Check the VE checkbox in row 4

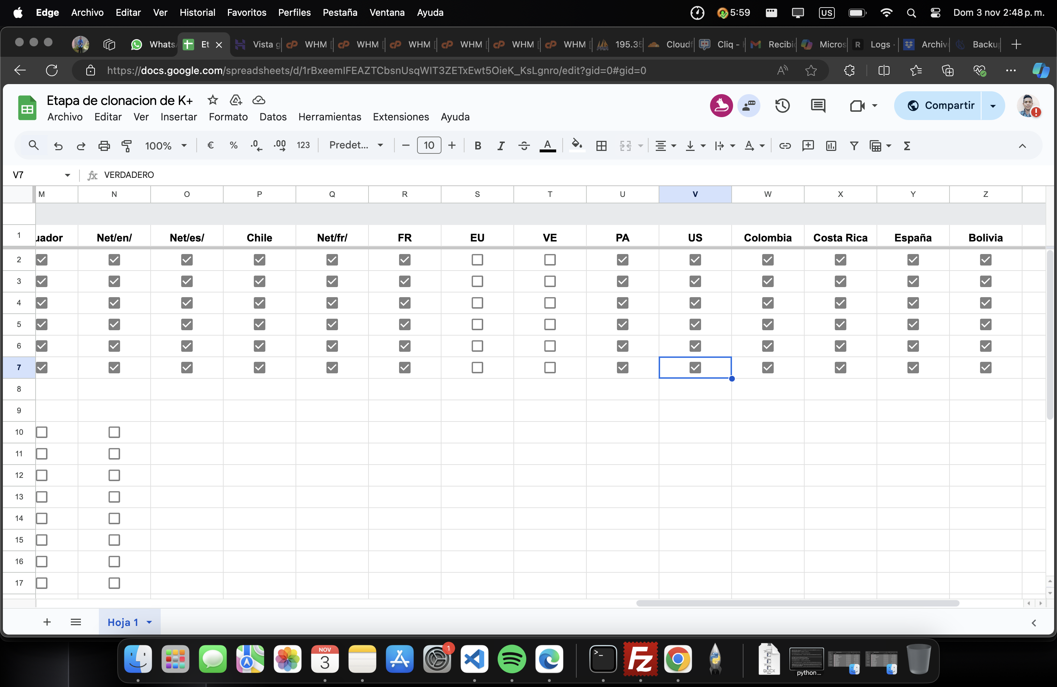pos(550,303)
